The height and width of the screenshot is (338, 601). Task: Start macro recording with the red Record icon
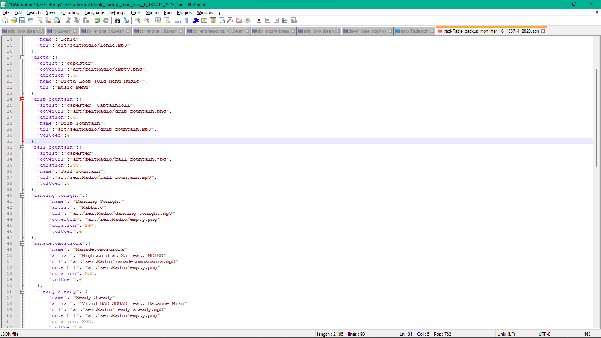point(259,20)
